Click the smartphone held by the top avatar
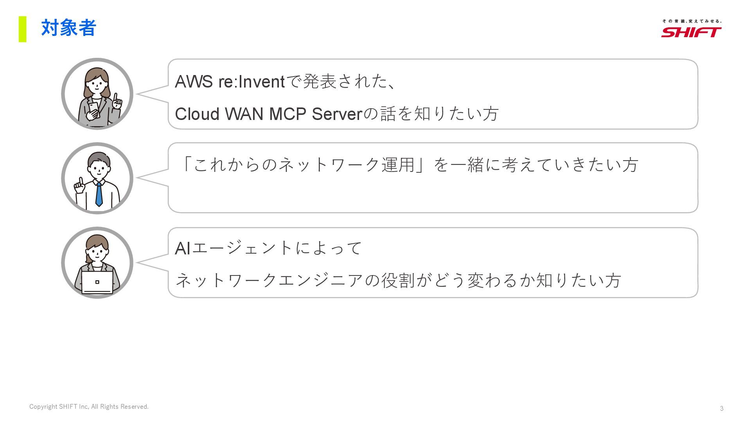The image size is (751, 422). click(x=94, y=109)
